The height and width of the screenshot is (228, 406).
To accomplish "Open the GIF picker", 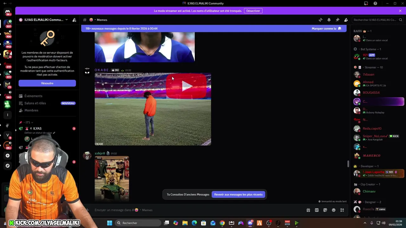I will 317,210.
